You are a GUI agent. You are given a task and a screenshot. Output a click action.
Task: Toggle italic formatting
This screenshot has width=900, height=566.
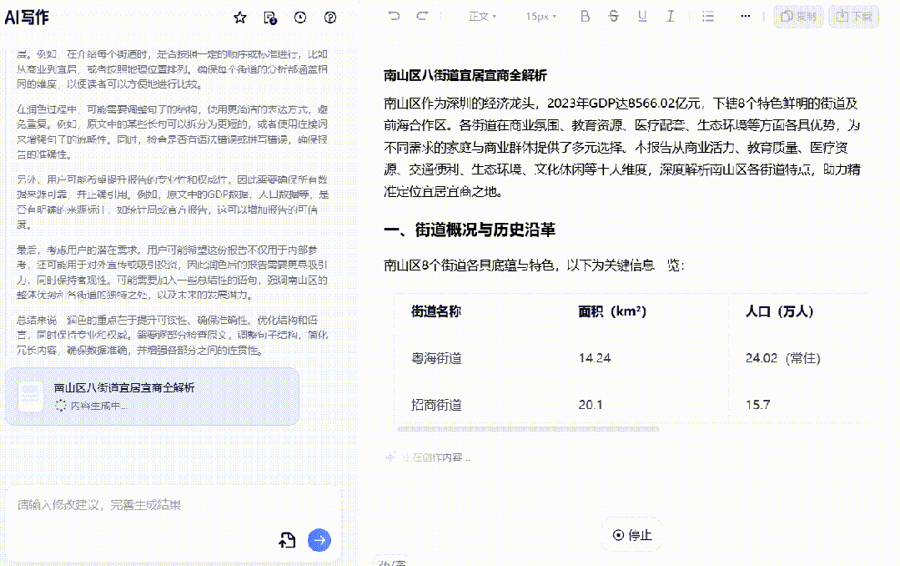[670, 16]
